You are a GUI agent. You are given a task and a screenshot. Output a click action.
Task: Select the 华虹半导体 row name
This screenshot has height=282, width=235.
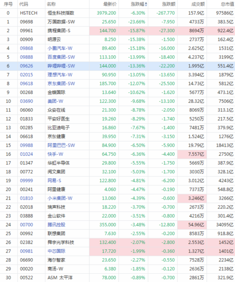pos(58,163)
